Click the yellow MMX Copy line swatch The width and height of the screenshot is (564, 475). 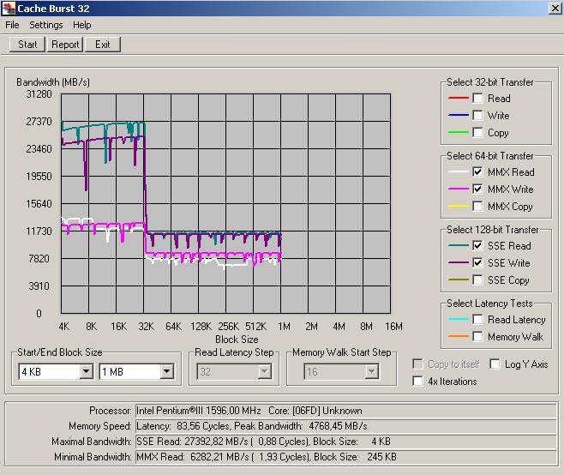459,206
